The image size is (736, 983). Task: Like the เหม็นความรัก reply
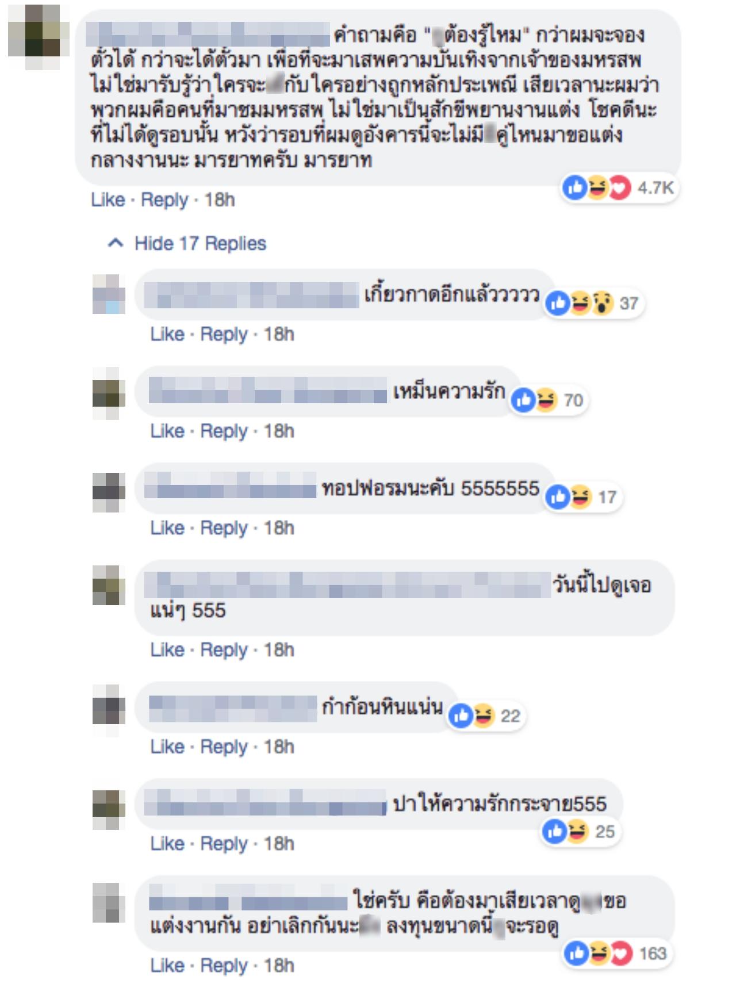(x=167, y=431)
